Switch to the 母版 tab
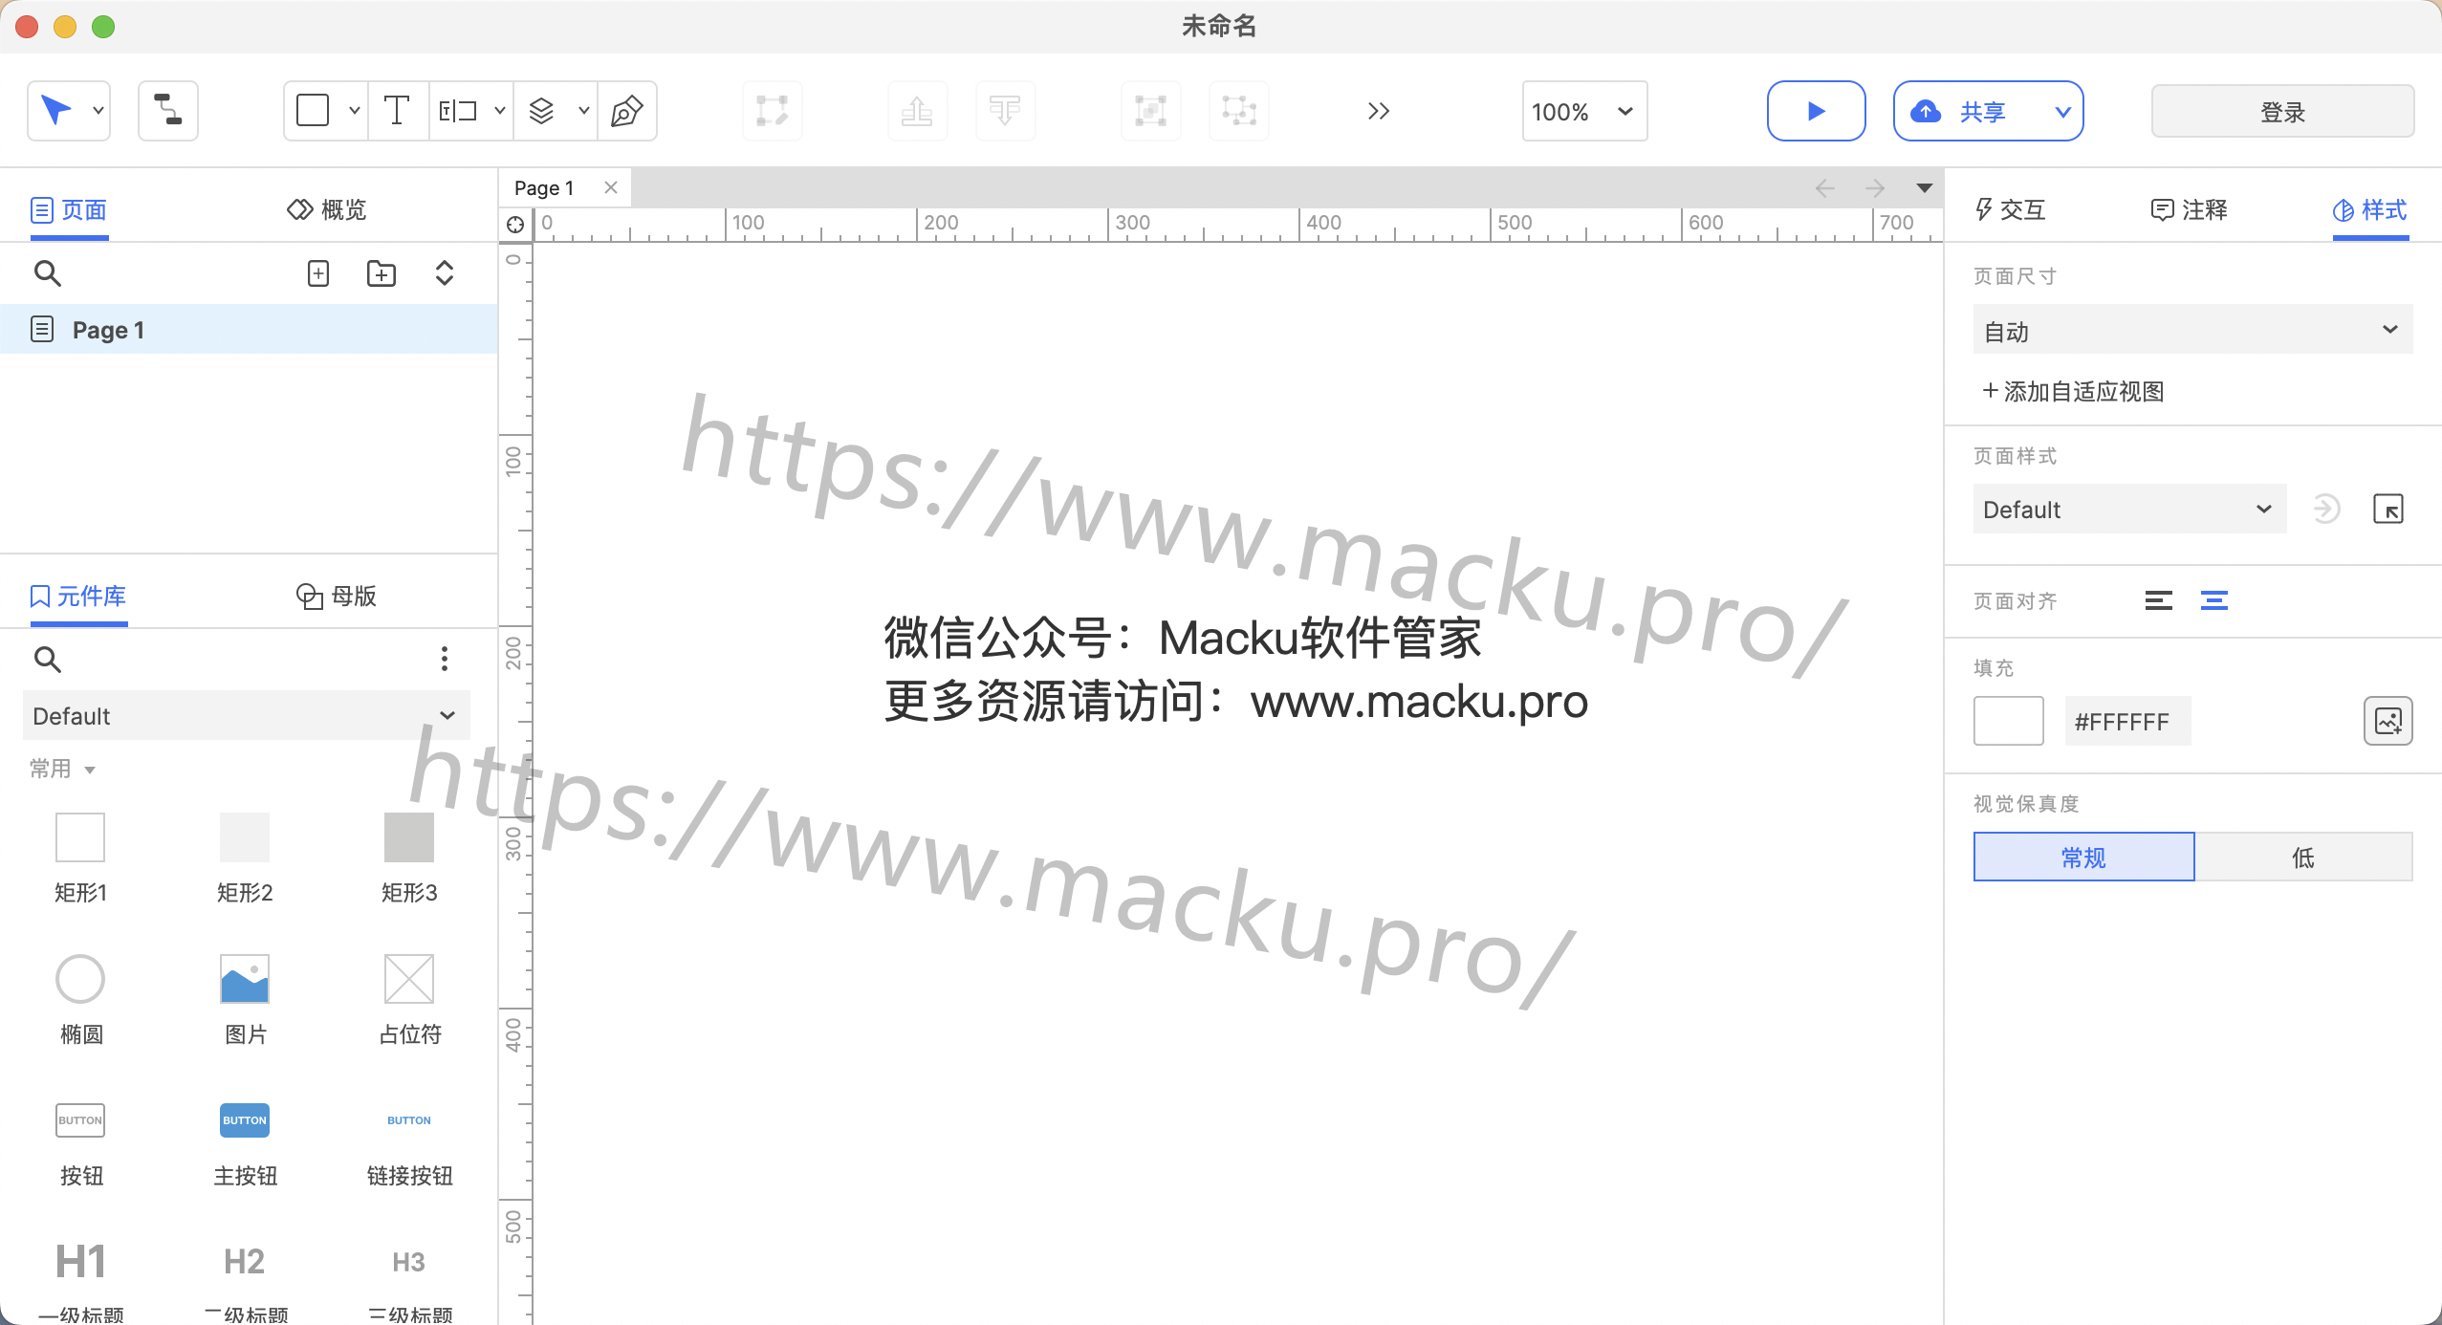 [x=337, y=596]
